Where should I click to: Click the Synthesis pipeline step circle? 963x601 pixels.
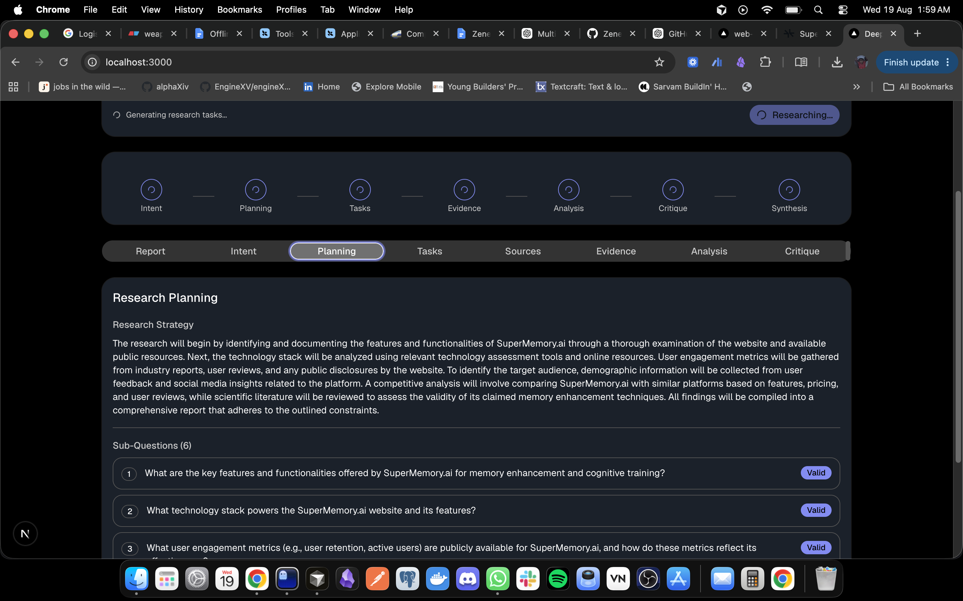(789, 190)
